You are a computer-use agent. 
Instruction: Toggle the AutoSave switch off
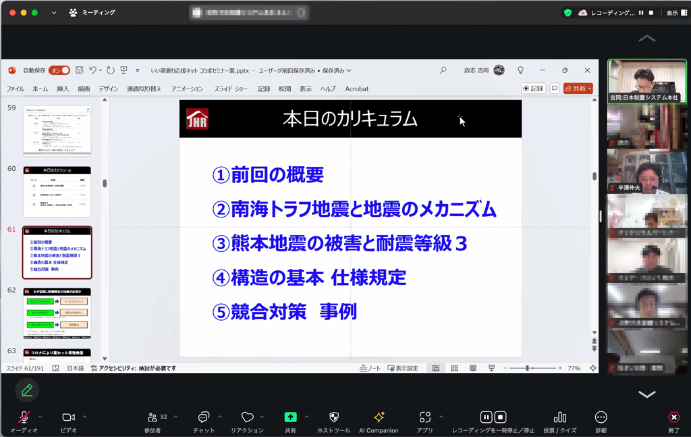60,70
